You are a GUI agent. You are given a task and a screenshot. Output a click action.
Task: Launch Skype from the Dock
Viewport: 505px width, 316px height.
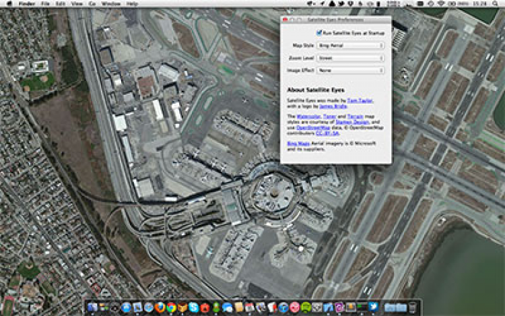coord(193,307)
